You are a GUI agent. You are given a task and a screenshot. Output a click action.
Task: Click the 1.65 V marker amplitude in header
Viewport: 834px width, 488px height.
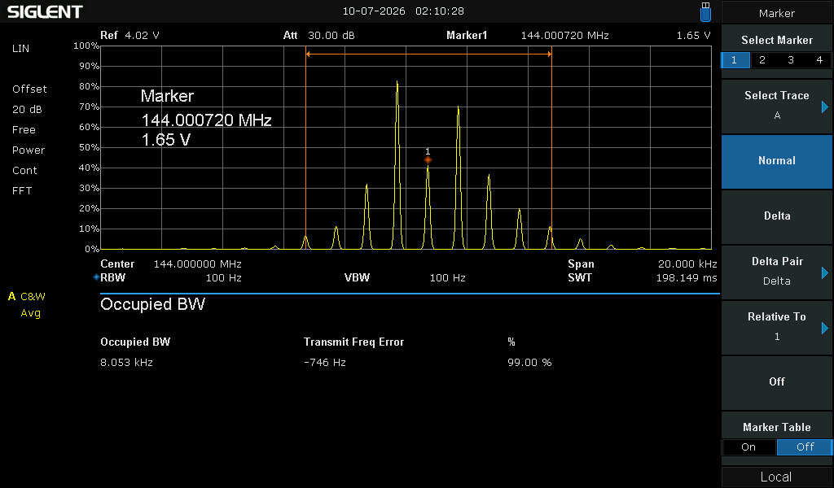click(694, 36)
